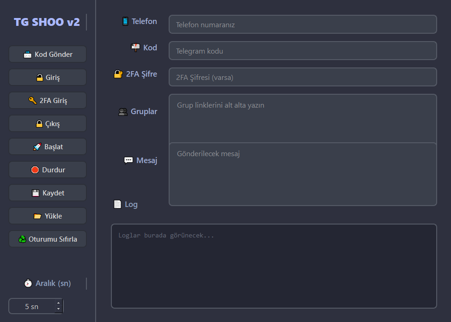Focus the 2FA Şifresi input field
The width and height of the screenshot is (451, 322).
pyautogui.click(x=303, y=77)
